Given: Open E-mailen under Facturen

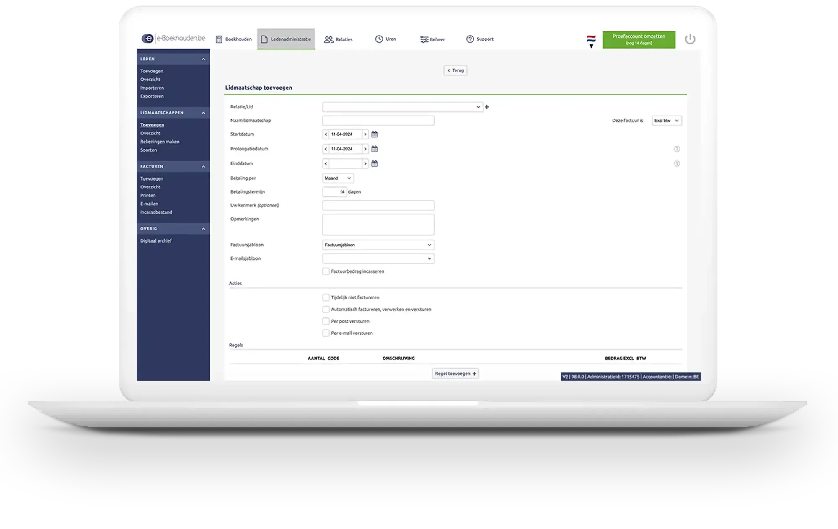Looking at the screenshot, I should point(149,204).
